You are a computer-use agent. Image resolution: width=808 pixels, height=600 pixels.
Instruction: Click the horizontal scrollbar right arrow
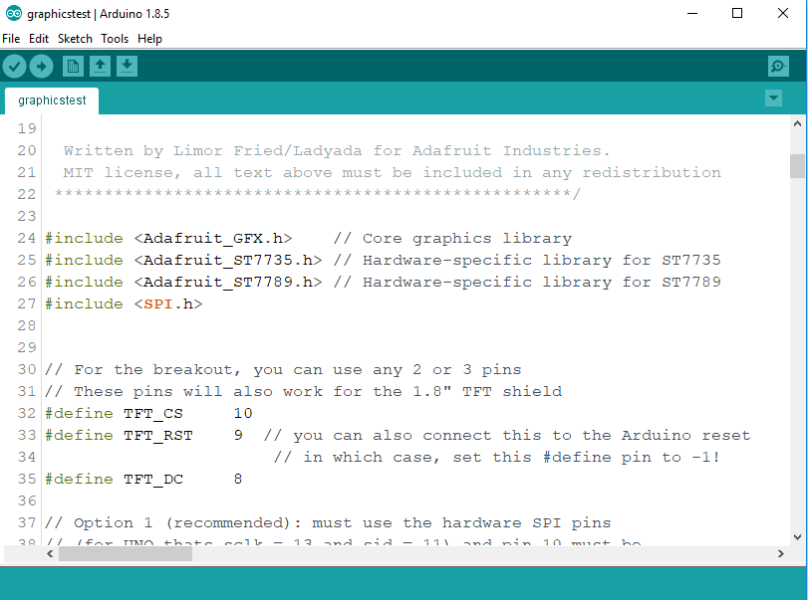pos(781,553)
